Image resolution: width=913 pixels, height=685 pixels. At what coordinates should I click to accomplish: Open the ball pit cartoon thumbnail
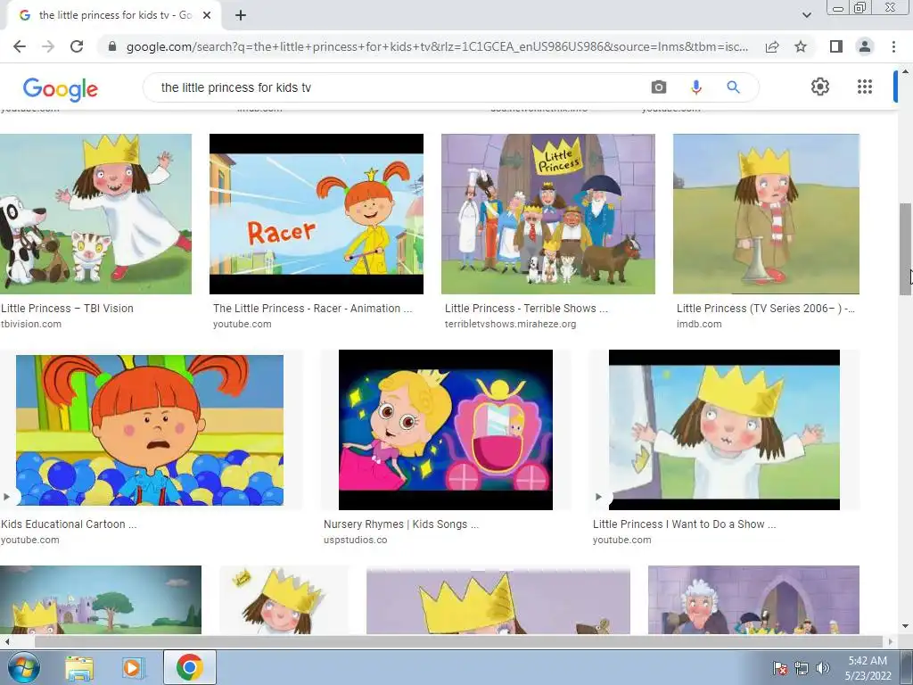(x=150, y=430)
